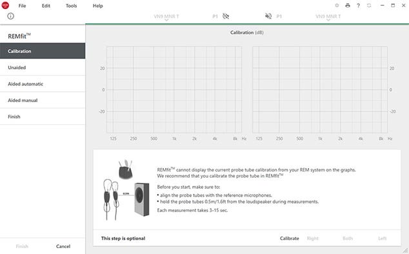
Task: Click the question mark help icon
Action: pyautogui.click(x=359, y=5)
